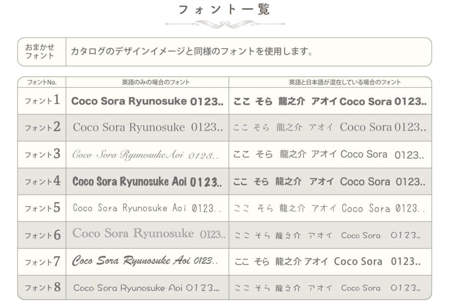Select the フォント2 row label
The width and height of the screenshot is (449, 301).
[x=42, y=127]
